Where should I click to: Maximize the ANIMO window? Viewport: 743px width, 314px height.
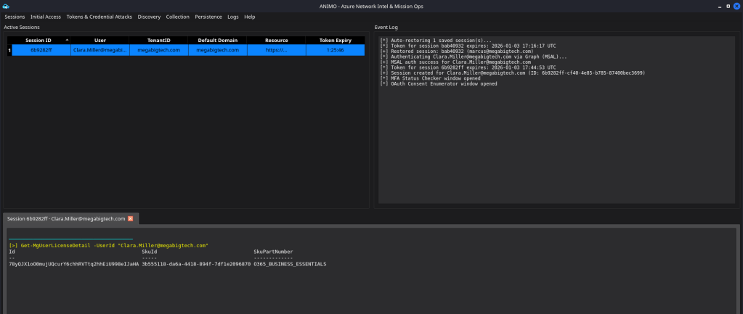point(728,6)
